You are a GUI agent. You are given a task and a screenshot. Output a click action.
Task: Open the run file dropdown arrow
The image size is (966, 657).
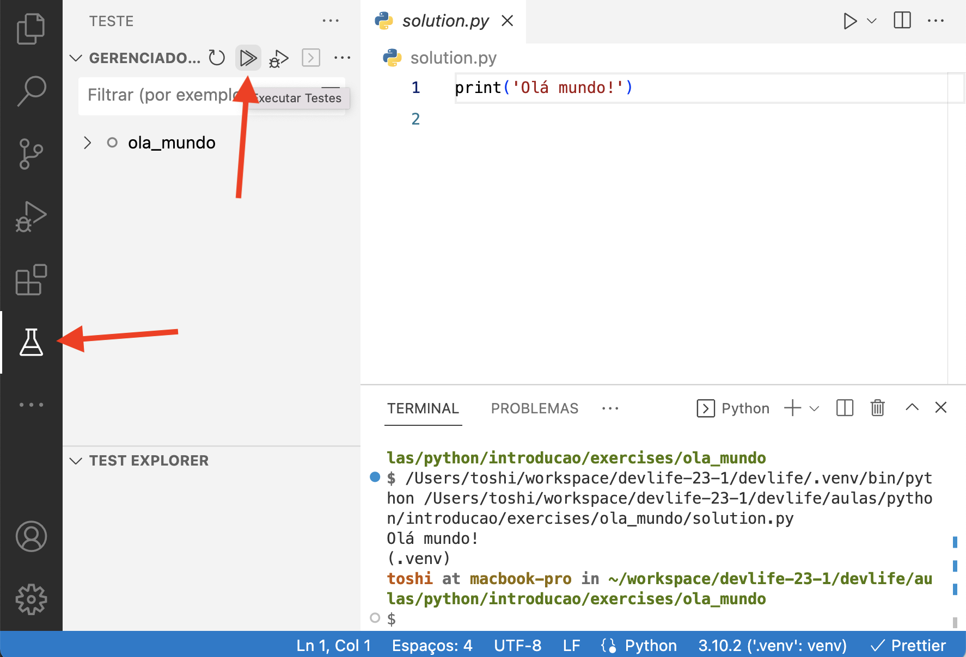point(872,21)
